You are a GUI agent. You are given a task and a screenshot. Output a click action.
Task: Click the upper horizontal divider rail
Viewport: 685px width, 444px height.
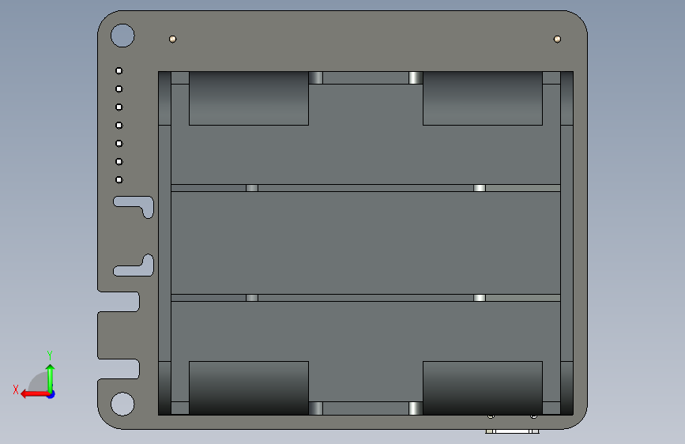pos(366,188)
